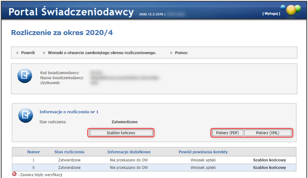
Task: Click the arrow icon beside Pomoc
Action: click(172, 53)
